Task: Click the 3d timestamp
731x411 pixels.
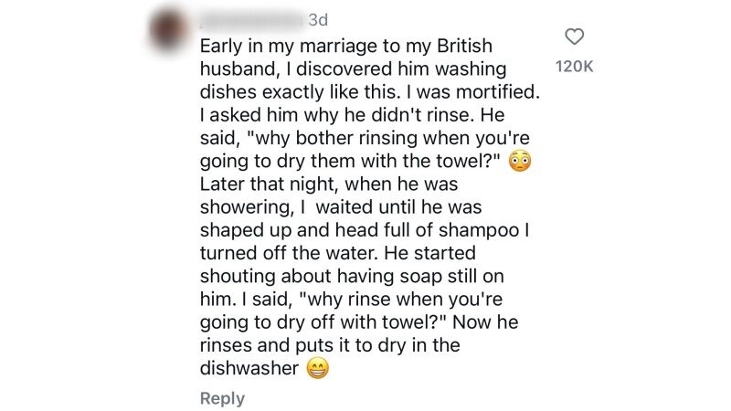Action: tap(319, 19)
